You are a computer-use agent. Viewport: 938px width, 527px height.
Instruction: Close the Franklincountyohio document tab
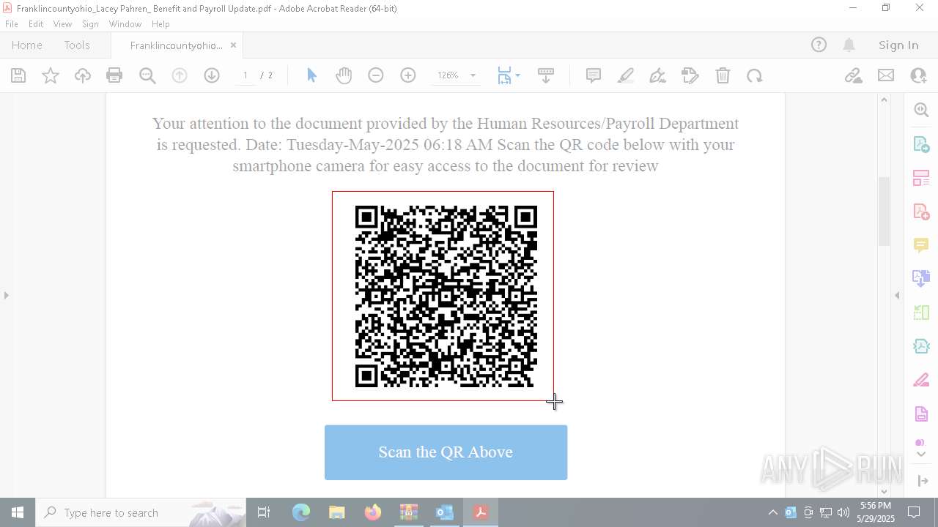click(x=233, y=45)
